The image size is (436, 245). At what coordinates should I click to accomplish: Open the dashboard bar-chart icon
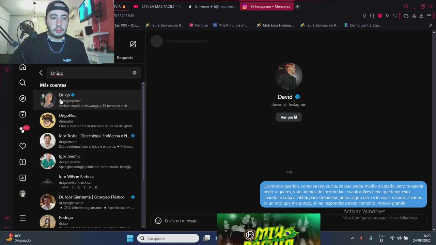(x=22, y=178)
